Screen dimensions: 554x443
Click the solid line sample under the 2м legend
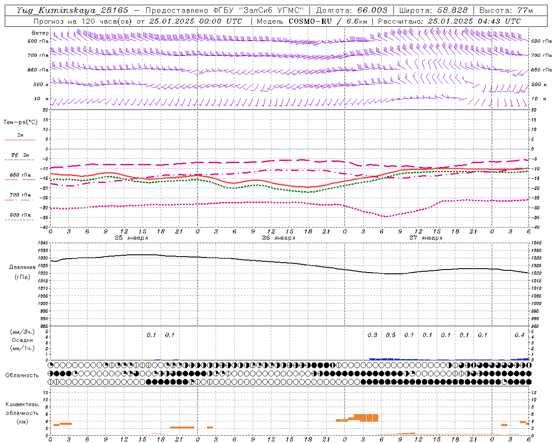[20, 140]
